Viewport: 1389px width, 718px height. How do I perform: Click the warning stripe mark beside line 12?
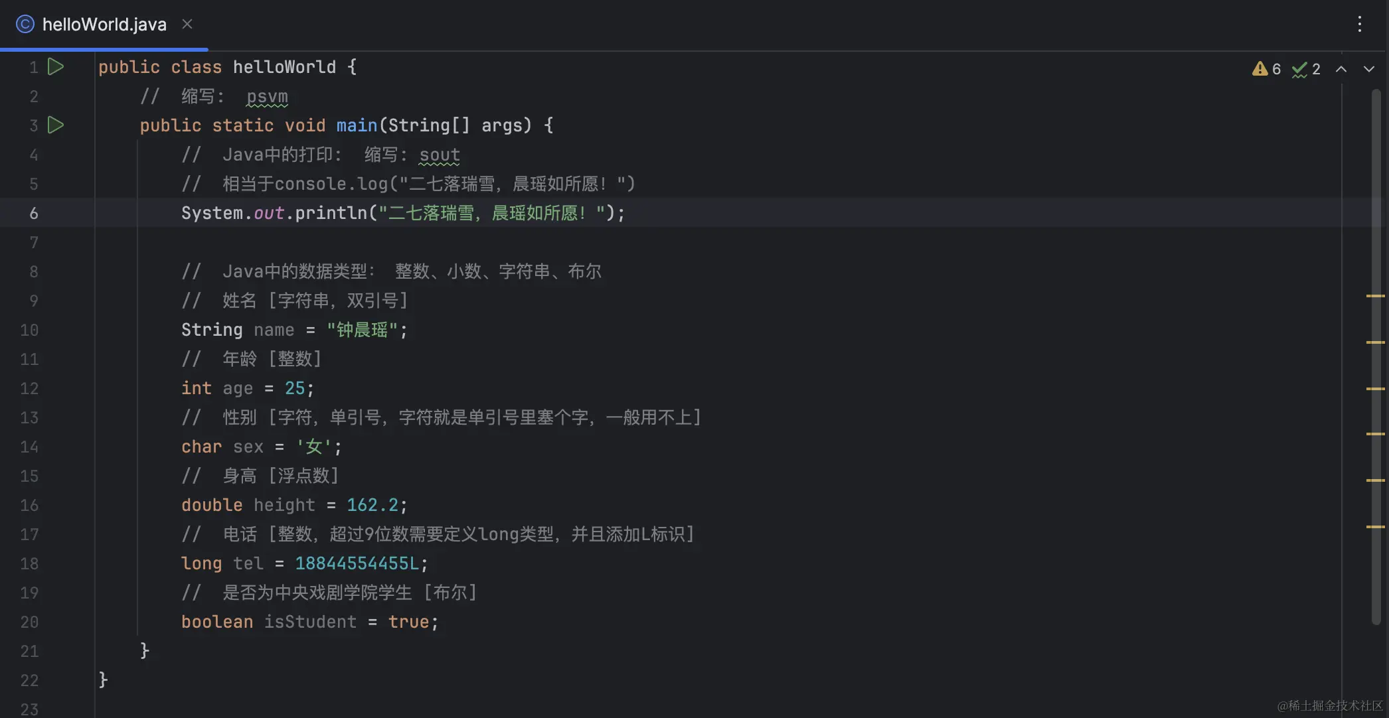pyautogui.click(x=1375, y=388)
